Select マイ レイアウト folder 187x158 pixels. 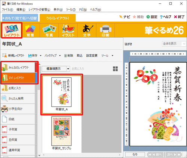(19, 78)
